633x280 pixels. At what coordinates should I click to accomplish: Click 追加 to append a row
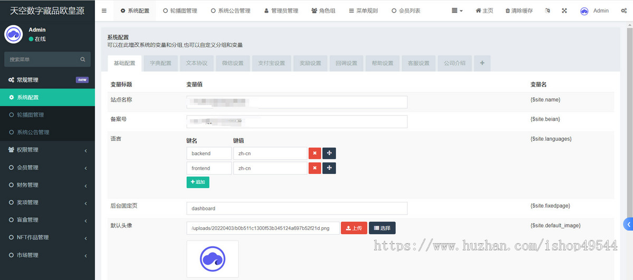tap(198, 182)
